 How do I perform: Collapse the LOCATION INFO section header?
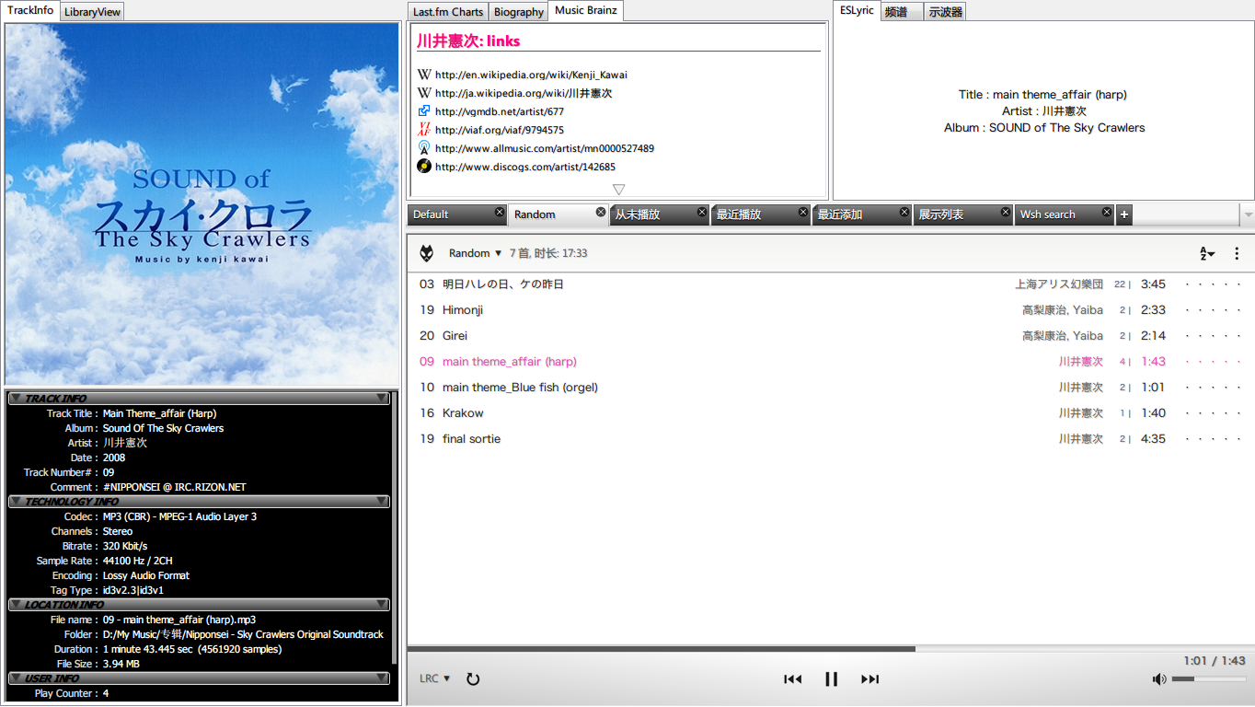(199, 605)
